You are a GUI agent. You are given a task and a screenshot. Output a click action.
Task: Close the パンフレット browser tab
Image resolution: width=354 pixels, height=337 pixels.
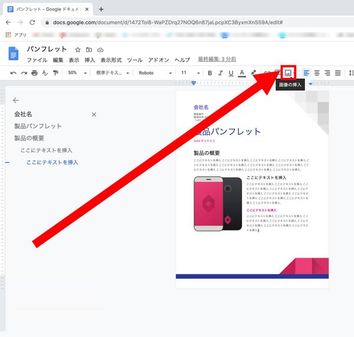pos(87,9)
